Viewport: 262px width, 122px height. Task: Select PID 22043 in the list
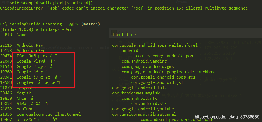click(6, 61)
